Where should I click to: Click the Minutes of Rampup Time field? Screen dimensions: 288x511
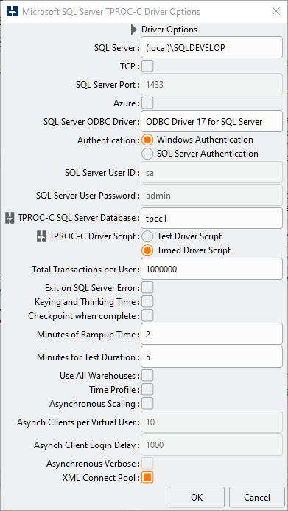pos(212,334)
